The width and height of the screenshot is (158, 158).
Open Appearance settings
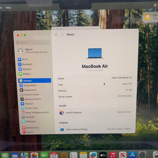click(28, 90)
